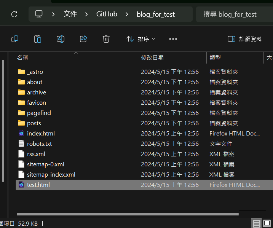
Task: Click the file icon of sitemap-index.xml
Action: pos(21,174)
